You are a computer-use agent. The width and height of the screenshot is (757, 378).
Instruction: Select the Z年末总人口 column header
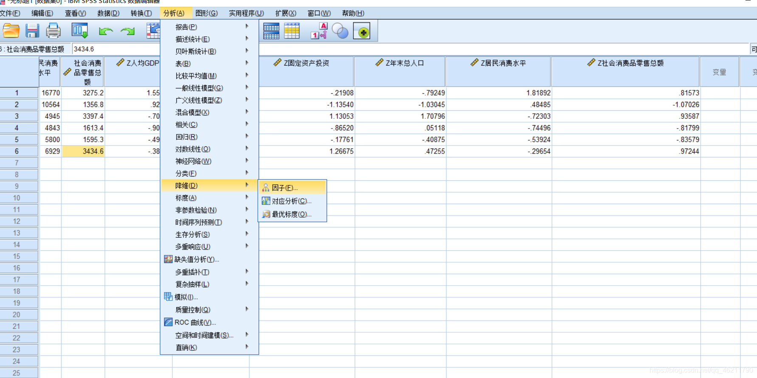(x=400, y=72)
